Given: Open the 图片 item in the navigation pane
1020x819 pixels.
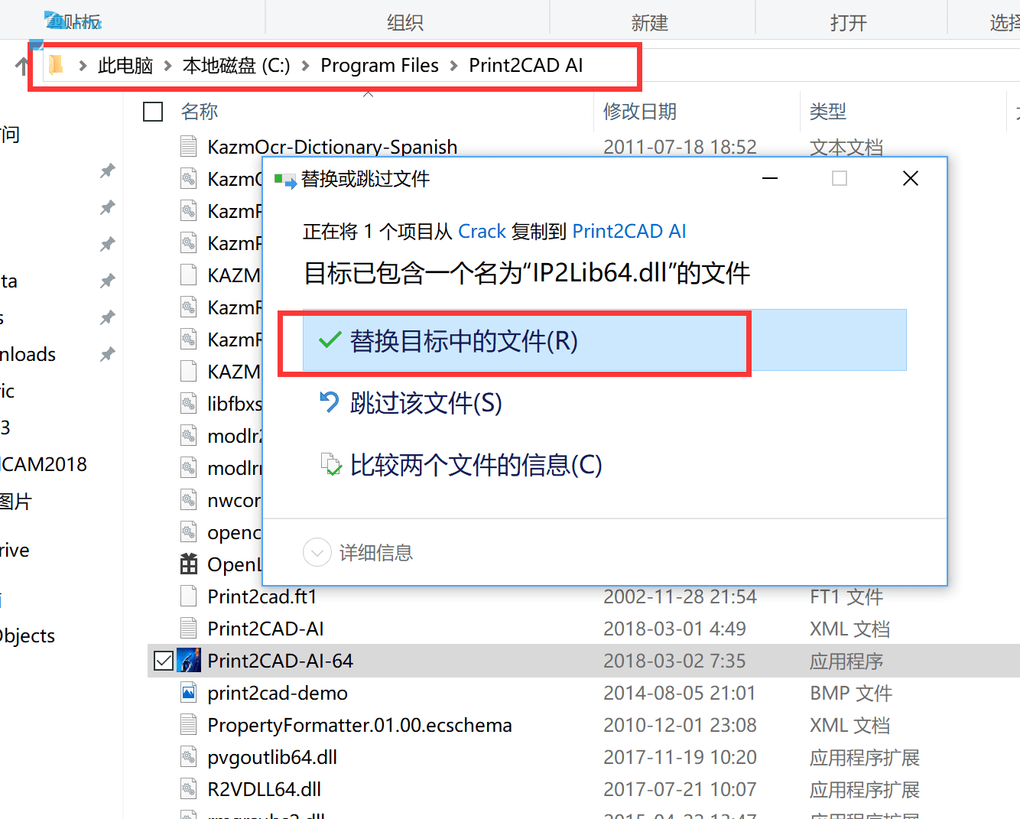Looking at the screenshot, I should tap(16, 502).
